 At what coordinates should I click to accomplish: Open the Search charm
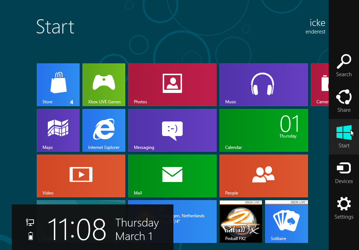pos(344,65)
